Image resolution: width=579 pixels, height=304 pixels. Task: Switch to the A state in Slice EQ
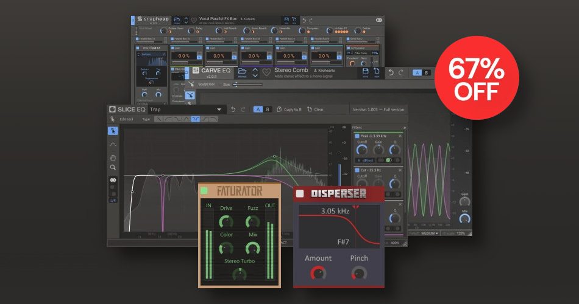[x=258, y=109]
